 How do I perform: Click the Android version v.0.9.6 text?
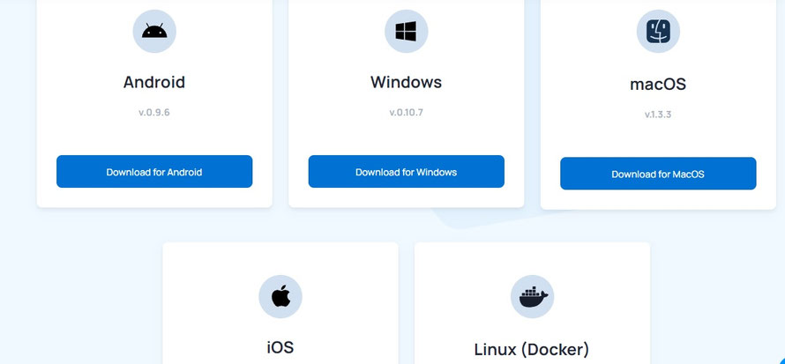pyautogui.click(x=154, y=112)
